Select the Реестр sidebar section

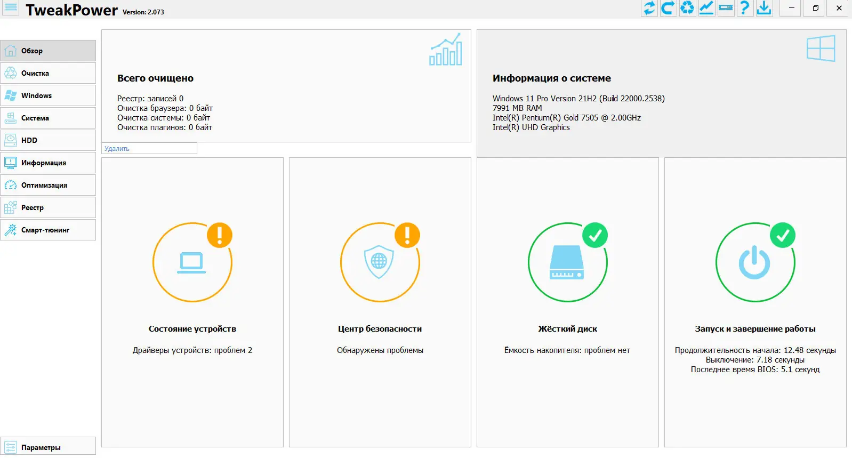(x=48, y=207)
